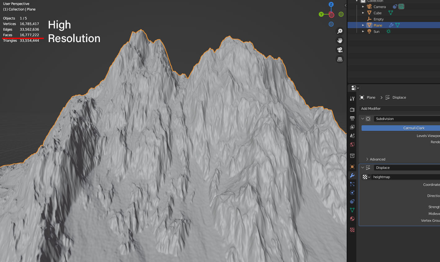Click the Plane row's wrench modifier icon
The image size is (440, 262).
[x=391, y=25]
